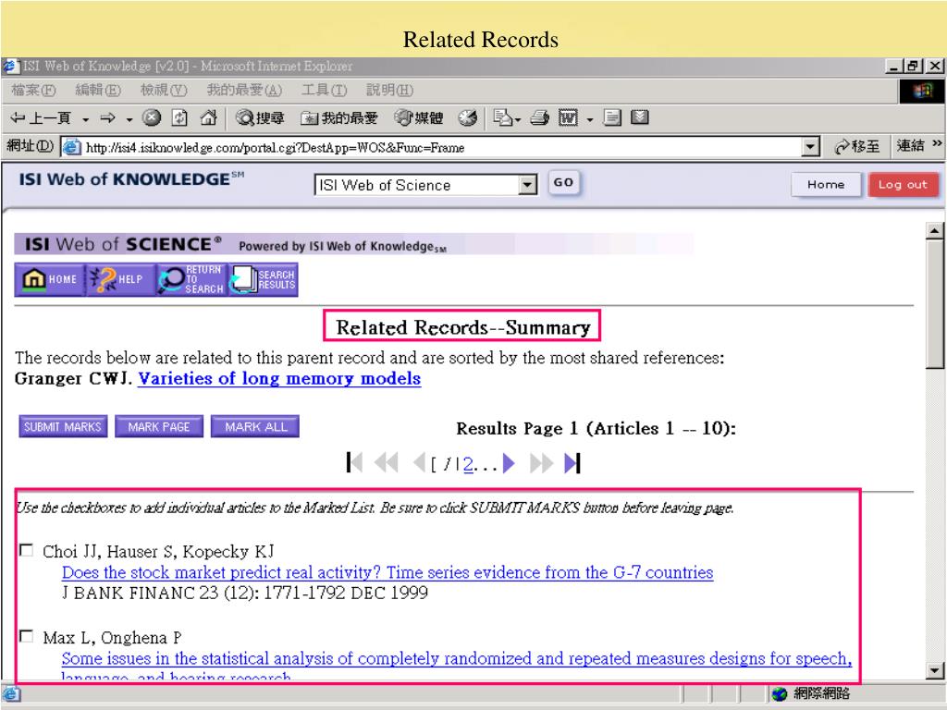This screenshot has height=710, width=947.
Task: Click RETURN TO SEARCH icon button
Action: (191, 279)
